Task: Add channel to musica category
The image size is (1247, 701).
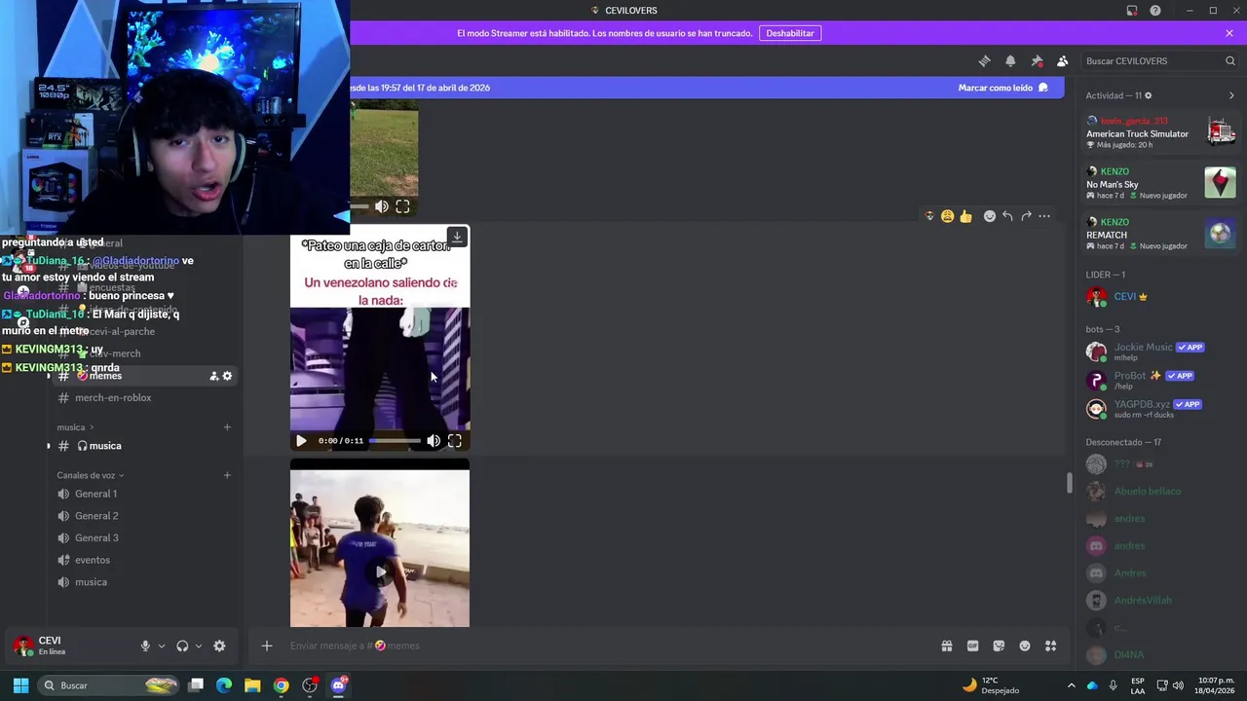Action: tap(227, 427)
